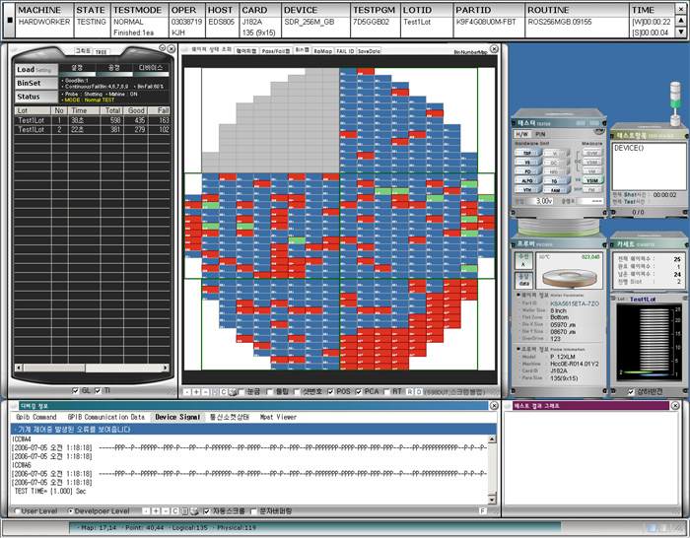The width and height of the screenshot is (690, 538).
Task: Click the ALPG hardware unit button
Action: (526, 180)
